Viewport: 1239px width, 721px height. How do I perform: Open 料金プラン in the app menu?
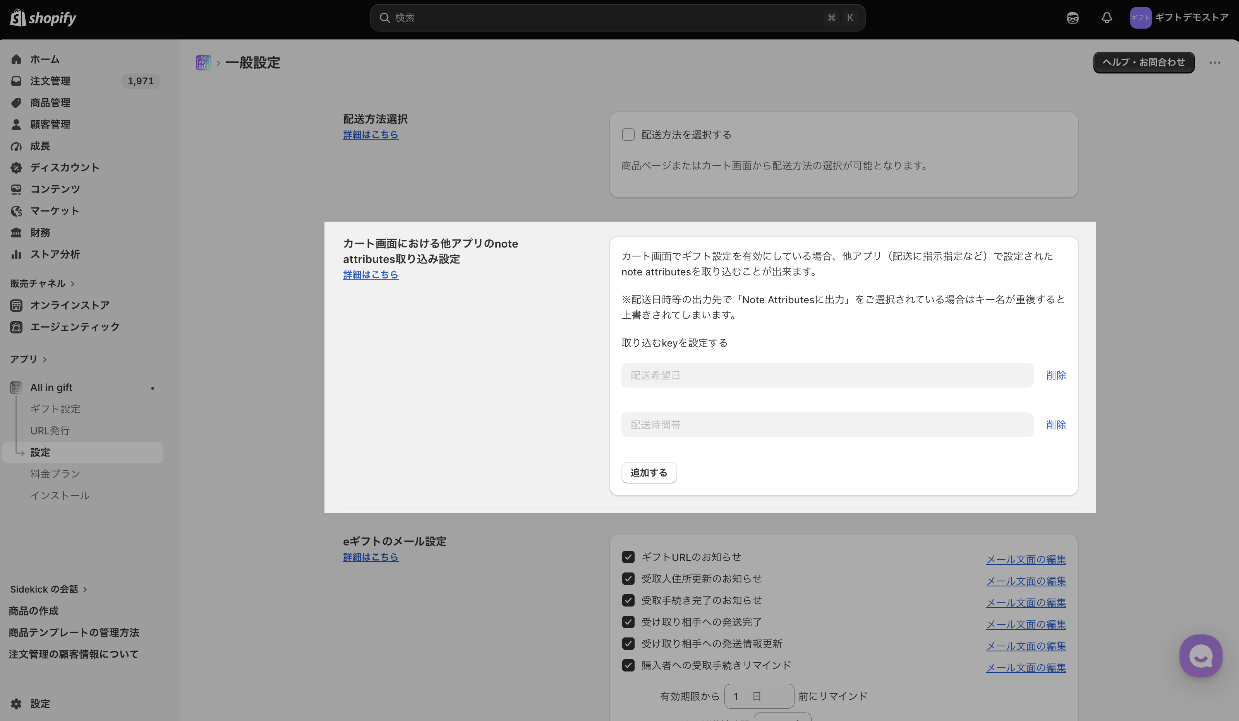(x=55, y=473)
